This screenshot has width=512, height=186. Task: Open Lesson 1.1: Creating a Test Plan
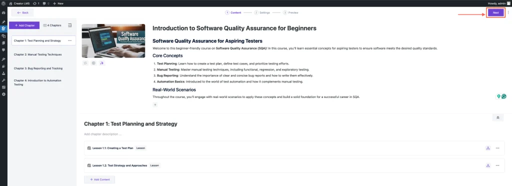click(x=294, y=148)
